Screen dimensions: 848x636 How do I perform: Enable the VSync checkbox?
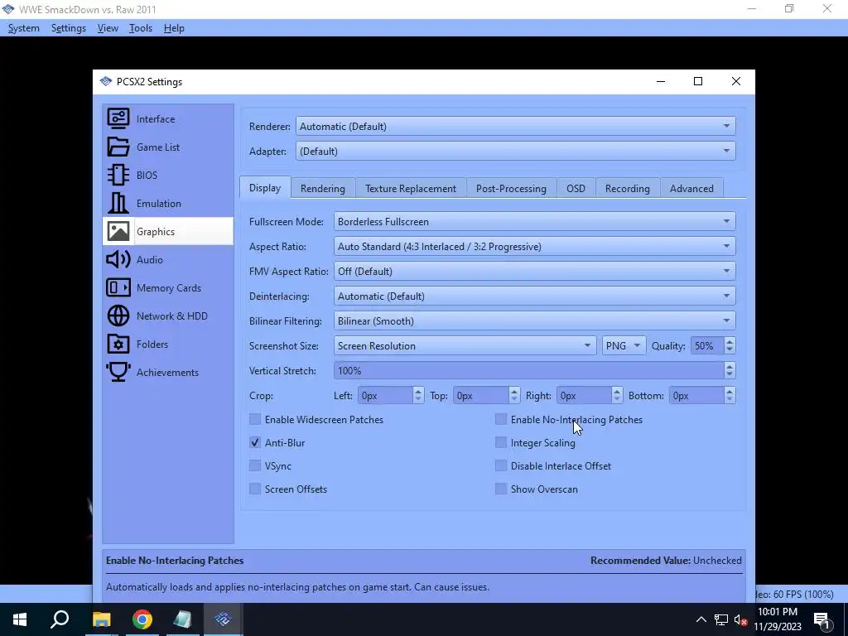pos(255,465)
